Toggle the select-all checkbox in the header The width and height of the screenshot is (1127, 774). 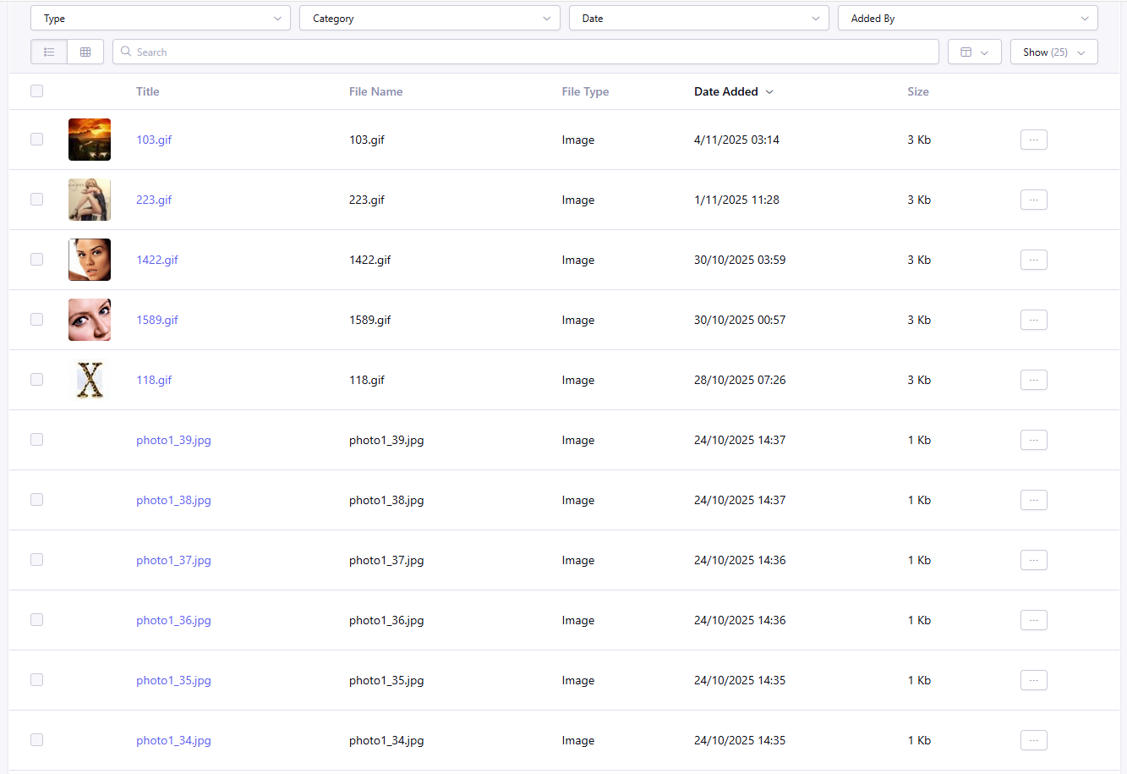point(36,91)
